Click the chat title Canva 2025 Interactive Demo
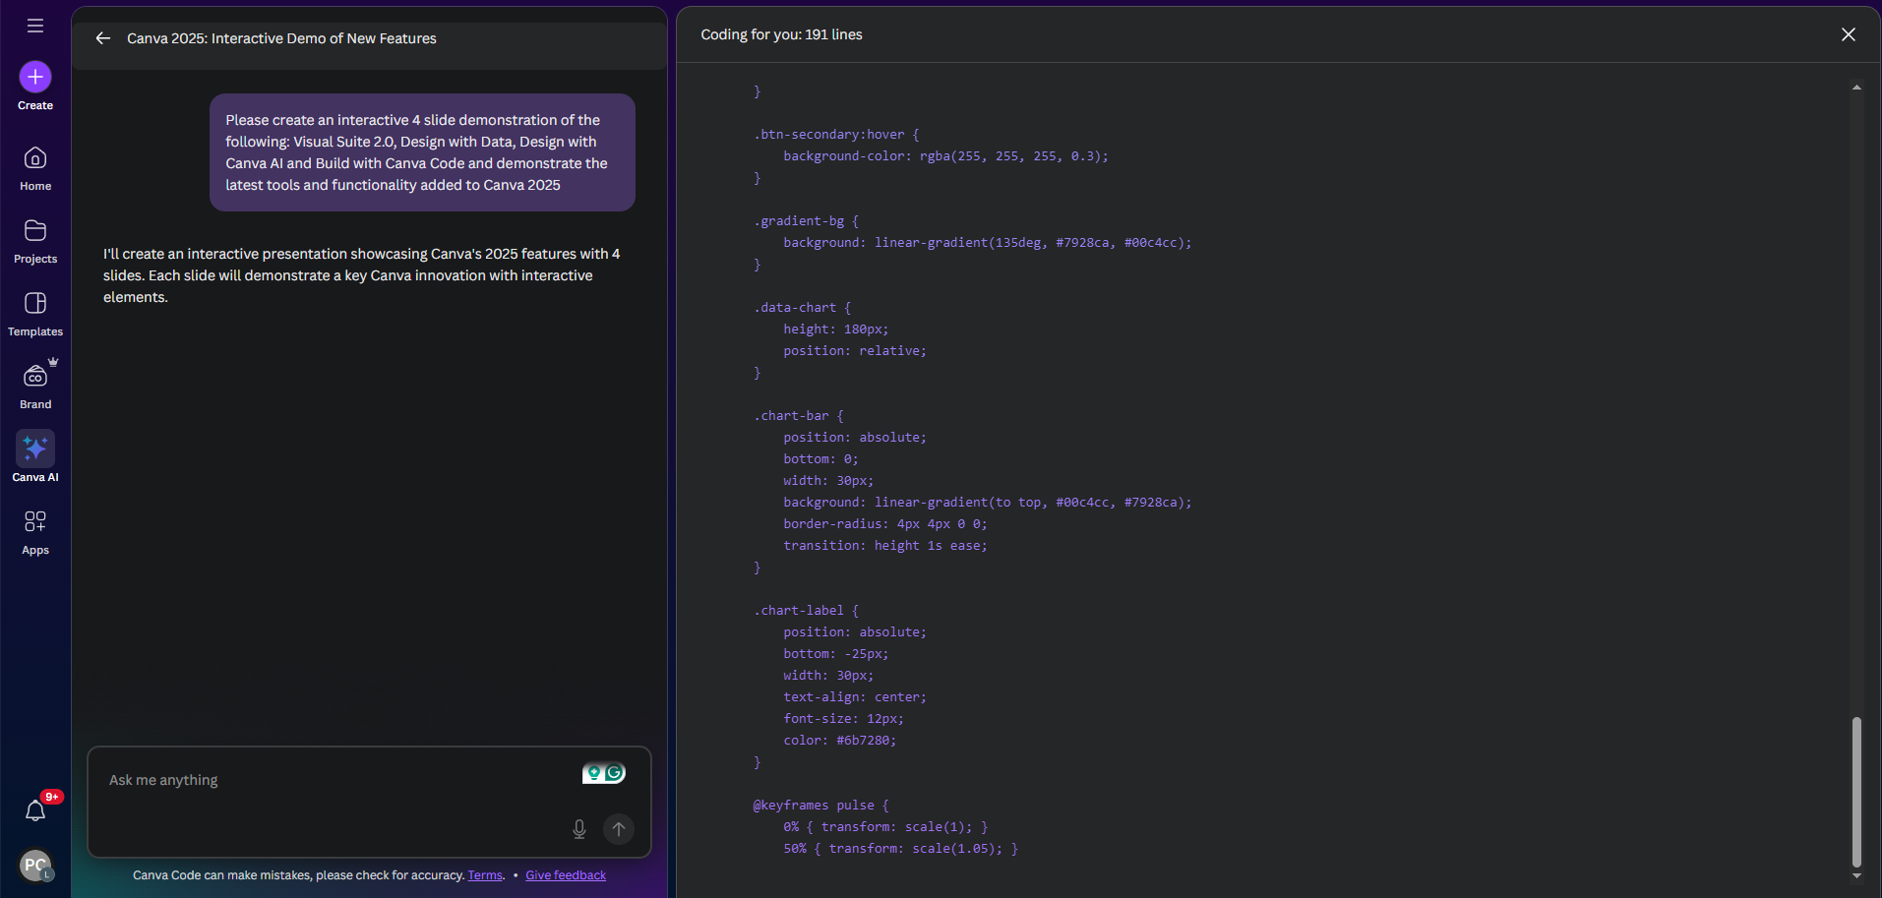The height and width of the screenshot is (898, 1882). pos(281,38)
